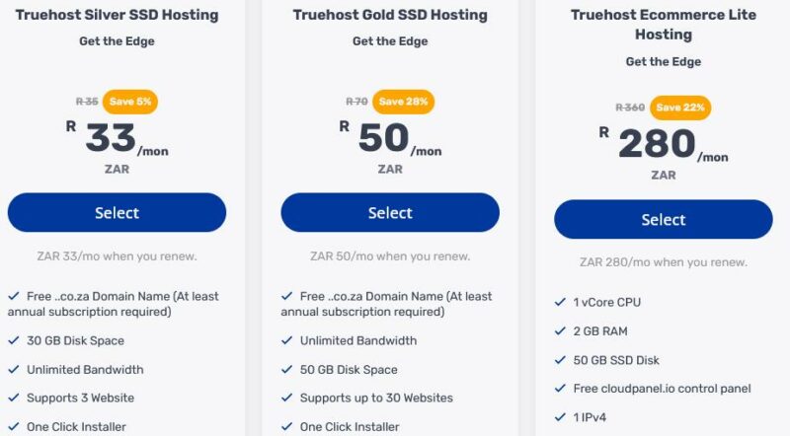Screen dimensions: 790x436
Task: Click the Save 28% badge
Action: tap(403, 102)
